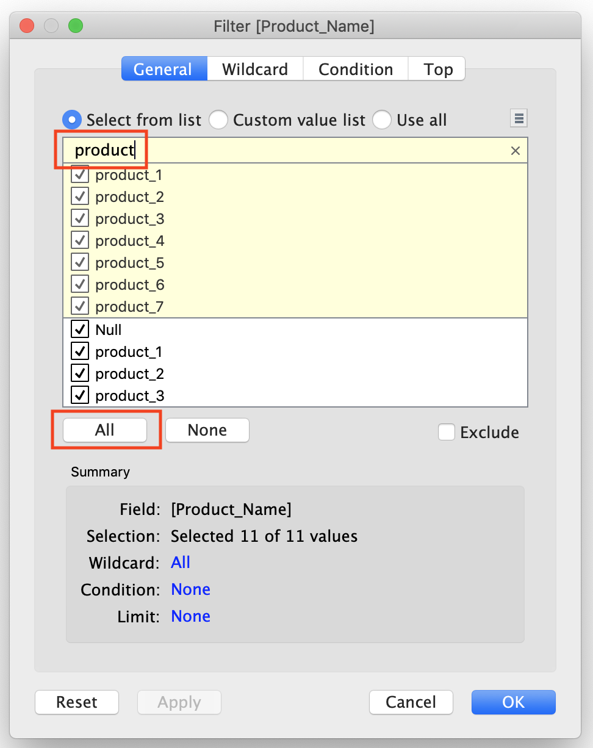
Task: Switch to the Condition tab
Action: (x=355, y=69)
